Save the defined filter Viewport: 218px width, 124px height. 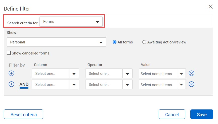[x=202, y=114]
